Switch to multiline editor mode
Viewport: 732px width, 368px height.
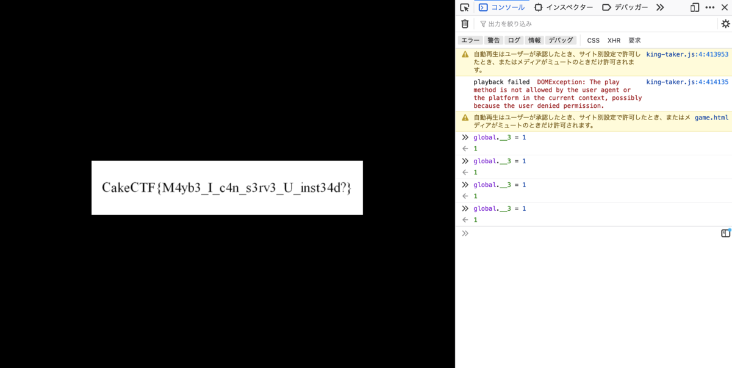[x=725, y=233]
